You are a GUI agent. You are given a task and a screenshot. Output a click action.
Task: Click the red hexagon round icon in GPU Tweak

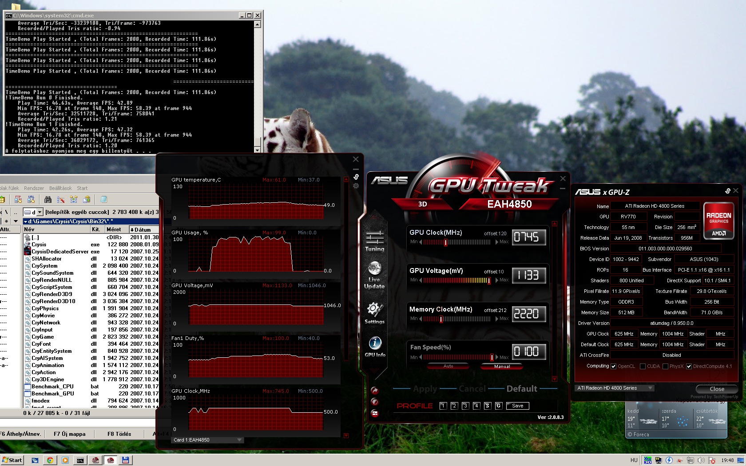(x=375, y=402)
